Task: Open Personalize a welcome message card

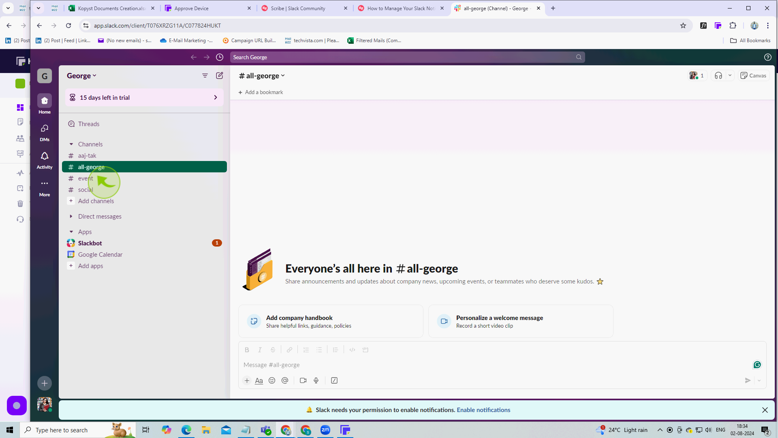Action: click(521, 322)
